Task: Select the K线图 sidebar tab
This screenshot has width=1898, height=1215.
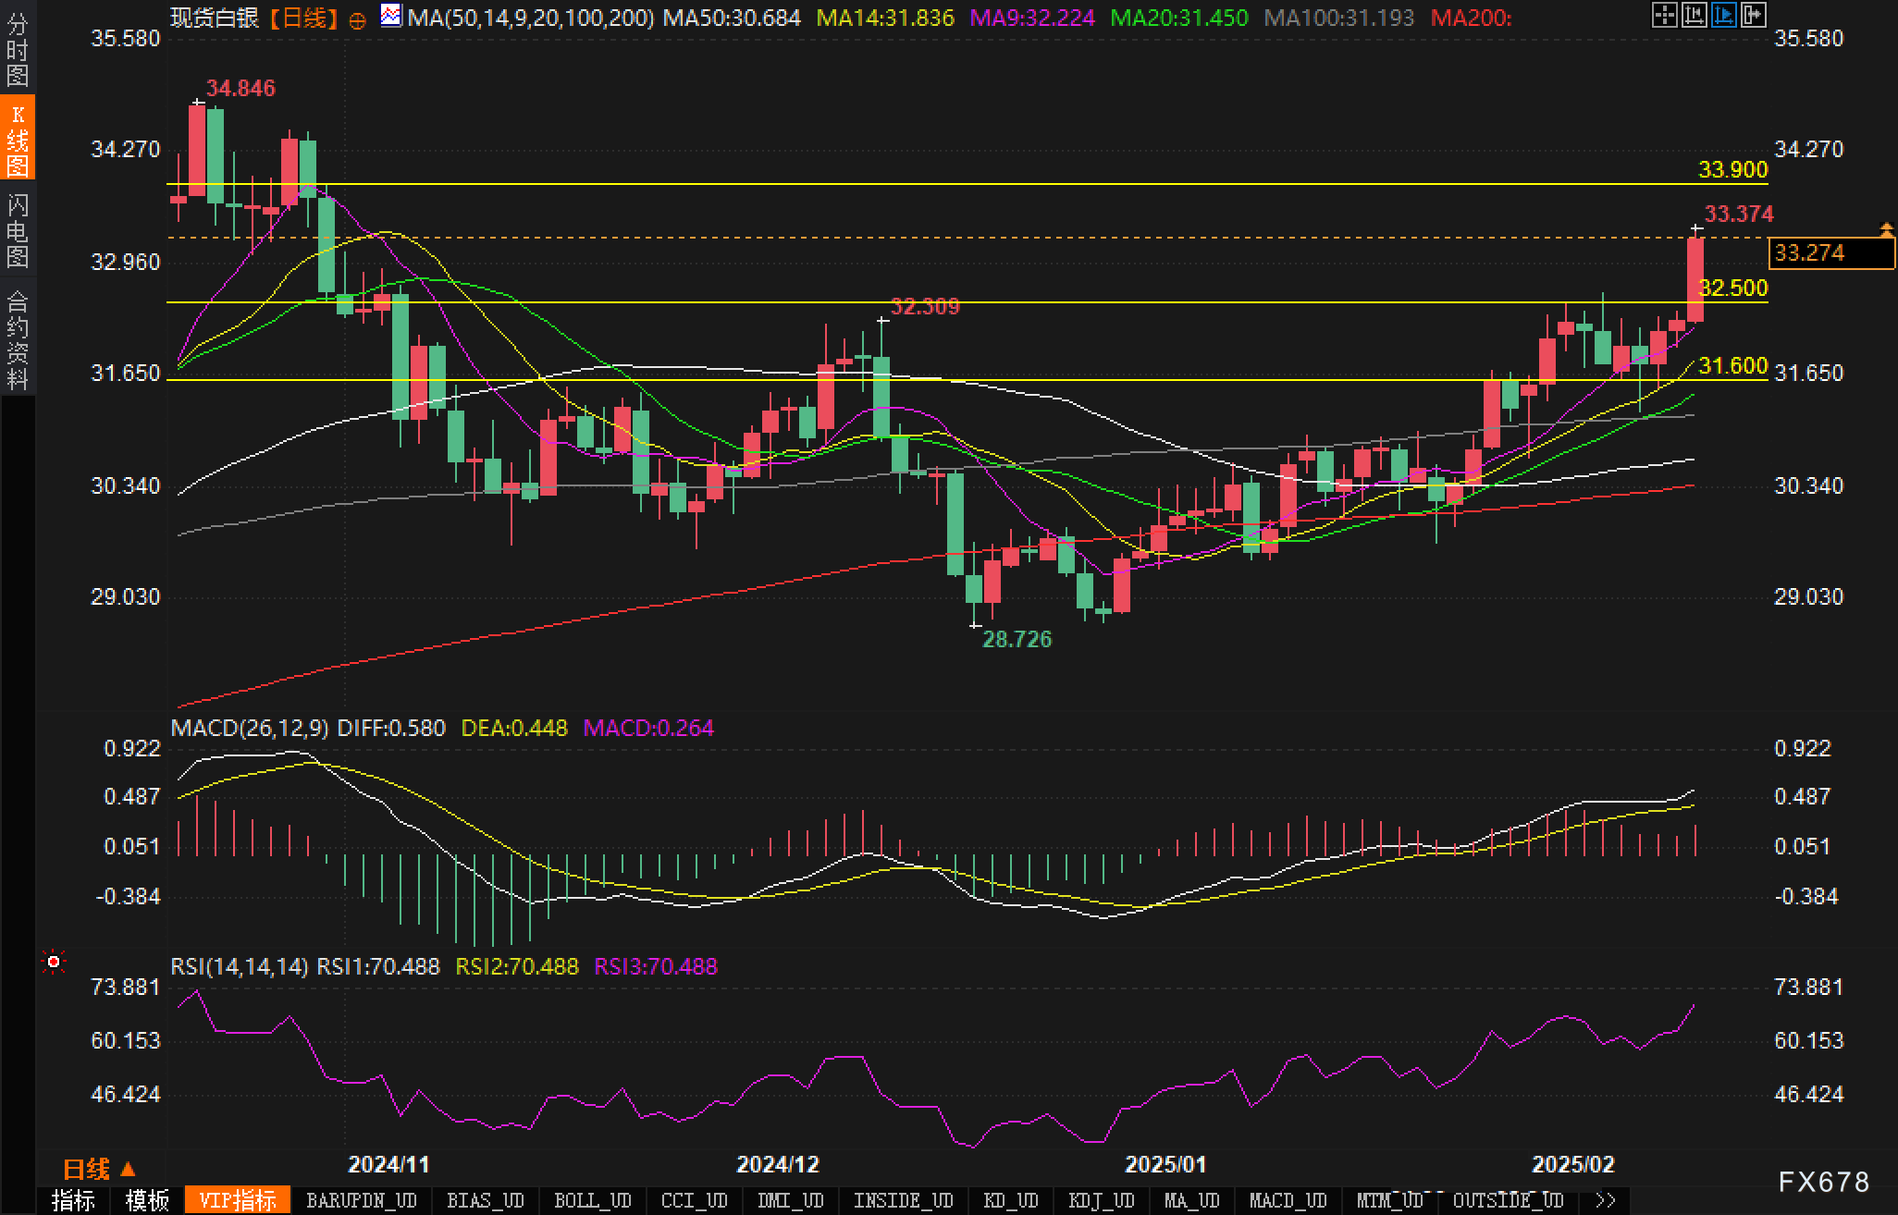Action: (x=17, y=139)
